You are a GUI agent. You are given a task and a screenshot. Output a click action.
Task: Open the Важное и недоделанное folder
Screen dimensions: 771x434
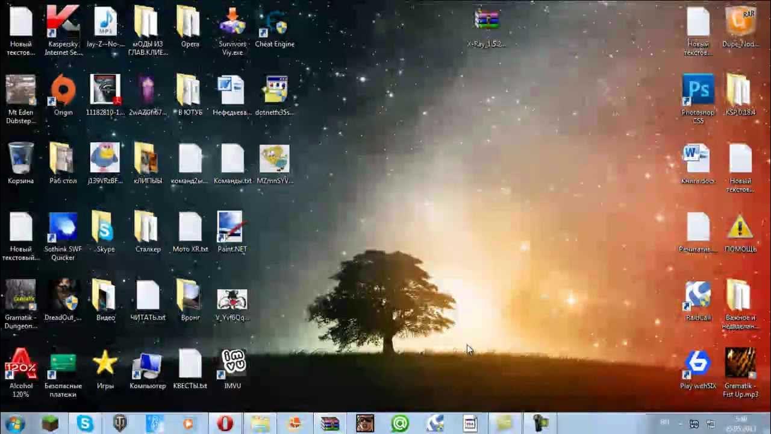740,295
